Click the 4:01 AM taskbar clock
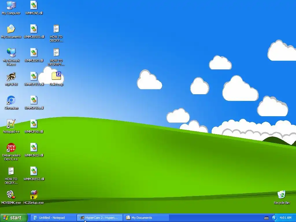The image size is (296, 222). pyautogui.click(x=285, y=218)
